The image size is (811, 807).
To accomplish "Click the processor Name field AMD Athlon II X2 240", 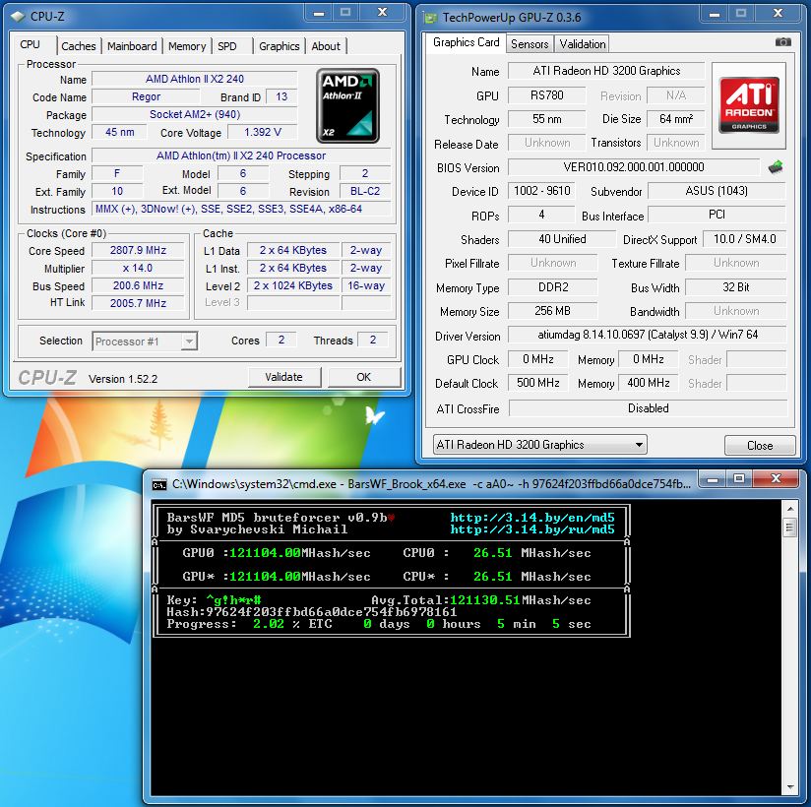I will [195, 79].
